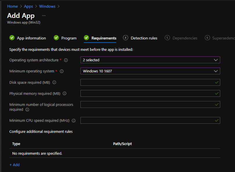Click info icon next to Operating system architecture
Screen dimensions: 235x172
click(66, 60)
